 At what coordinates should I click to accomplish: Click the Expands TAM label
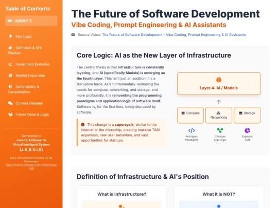(247, 138)
